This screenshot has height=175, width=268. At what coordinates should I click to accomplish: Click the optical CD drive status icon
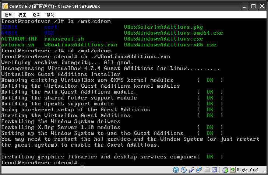coord(184,170)
